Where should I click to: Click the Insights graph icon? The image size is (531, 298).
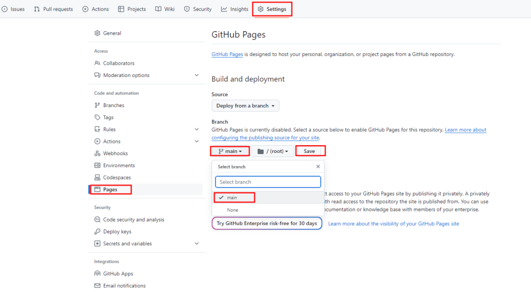click(224, 9)
